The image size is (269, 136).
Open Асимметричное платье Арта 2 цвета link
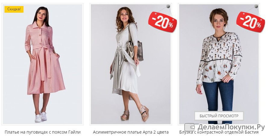[x=131, y=132]
